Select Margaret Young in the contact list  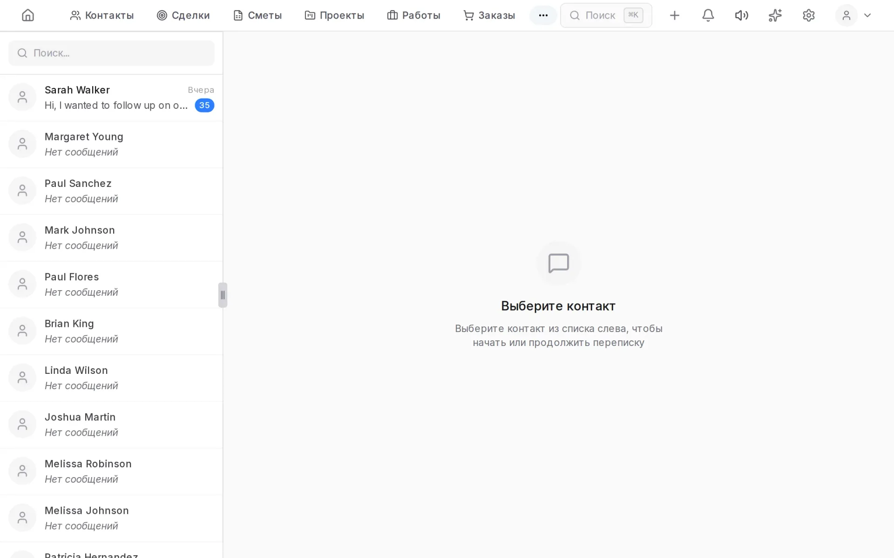(x=111, y=145)
